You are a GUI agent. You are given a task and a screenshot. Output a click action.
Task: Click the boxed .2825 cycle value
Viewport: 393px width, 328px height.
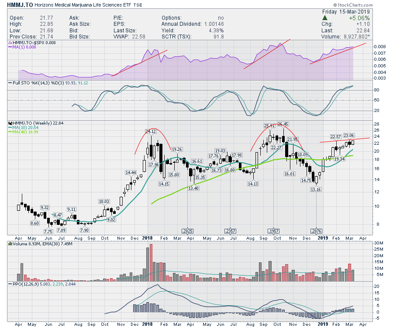pos(188,231)
